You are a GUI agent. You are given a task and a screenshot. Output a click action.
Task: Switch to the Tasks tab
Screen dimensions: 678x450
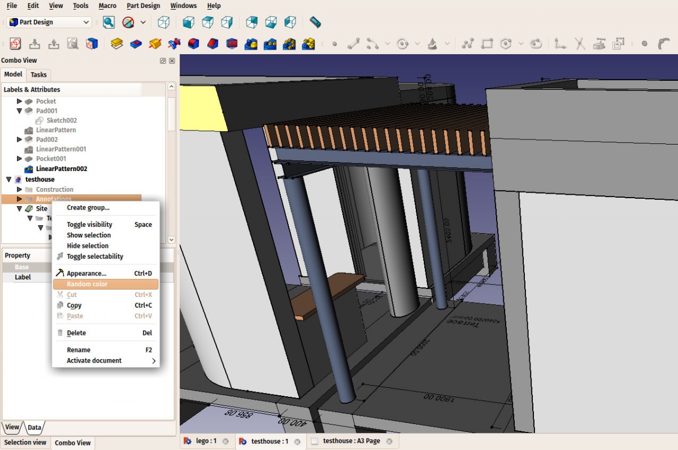[38, 75]
